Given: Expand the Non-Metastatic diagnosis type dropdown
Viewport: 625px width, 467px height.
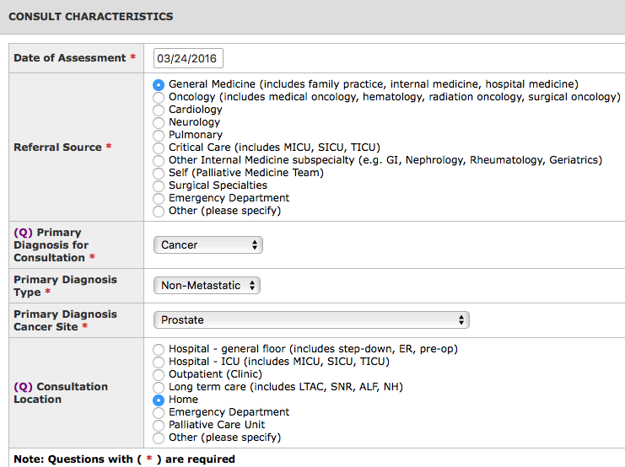Looking at the screenshot, I should (x=207, y=285).
